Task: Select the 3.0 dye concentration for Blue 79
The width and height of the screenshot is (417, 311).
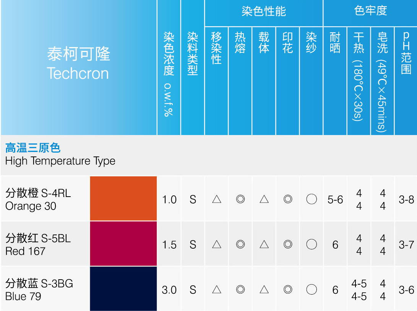Action: 169,290
